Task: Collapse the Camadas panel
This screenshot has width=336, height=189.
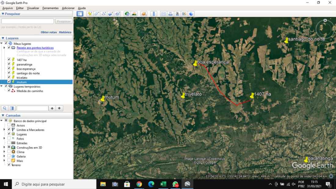Action: point(3,115)
